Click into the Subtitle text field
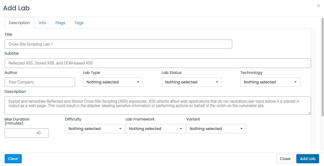 pos(158,63)
